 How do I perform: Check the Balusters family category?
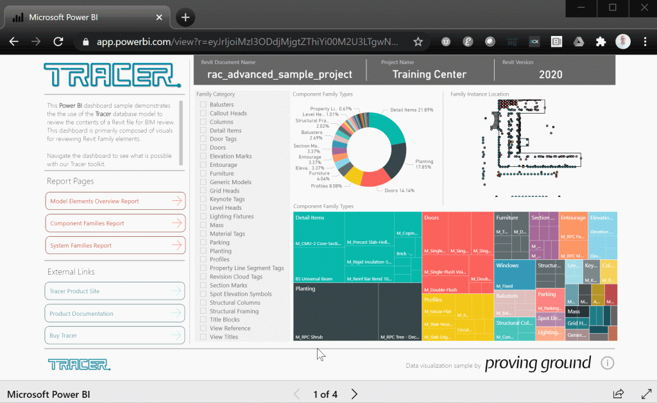(203, 105)
